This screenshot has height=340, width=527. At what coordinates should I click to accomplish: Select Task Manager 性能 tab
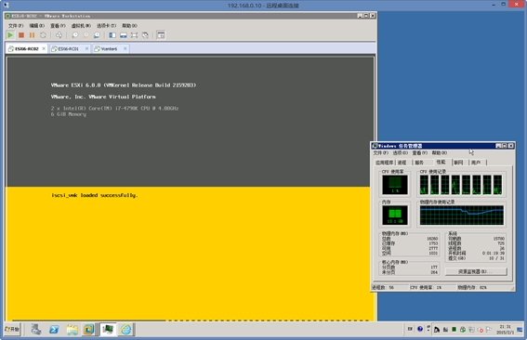coord(441,162)
